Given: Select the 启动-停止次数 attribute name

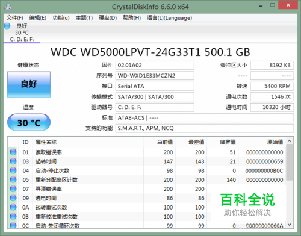Looking at the screenshot, I should (52, 171).
